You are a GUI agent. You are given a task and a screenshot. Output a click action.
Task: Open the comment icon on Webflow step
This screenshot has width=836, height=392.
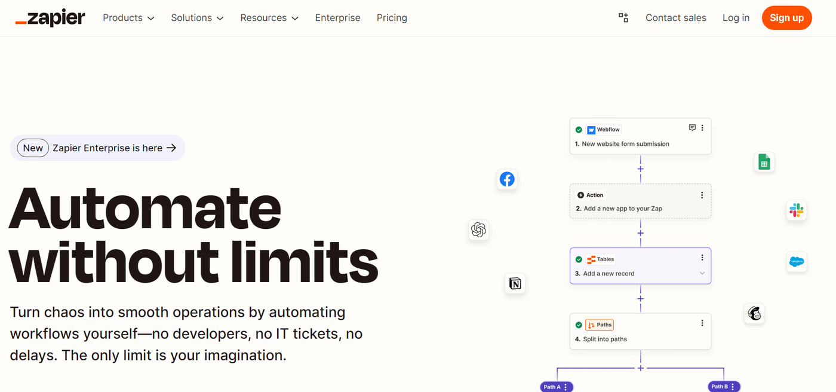[x=692, y=128]
